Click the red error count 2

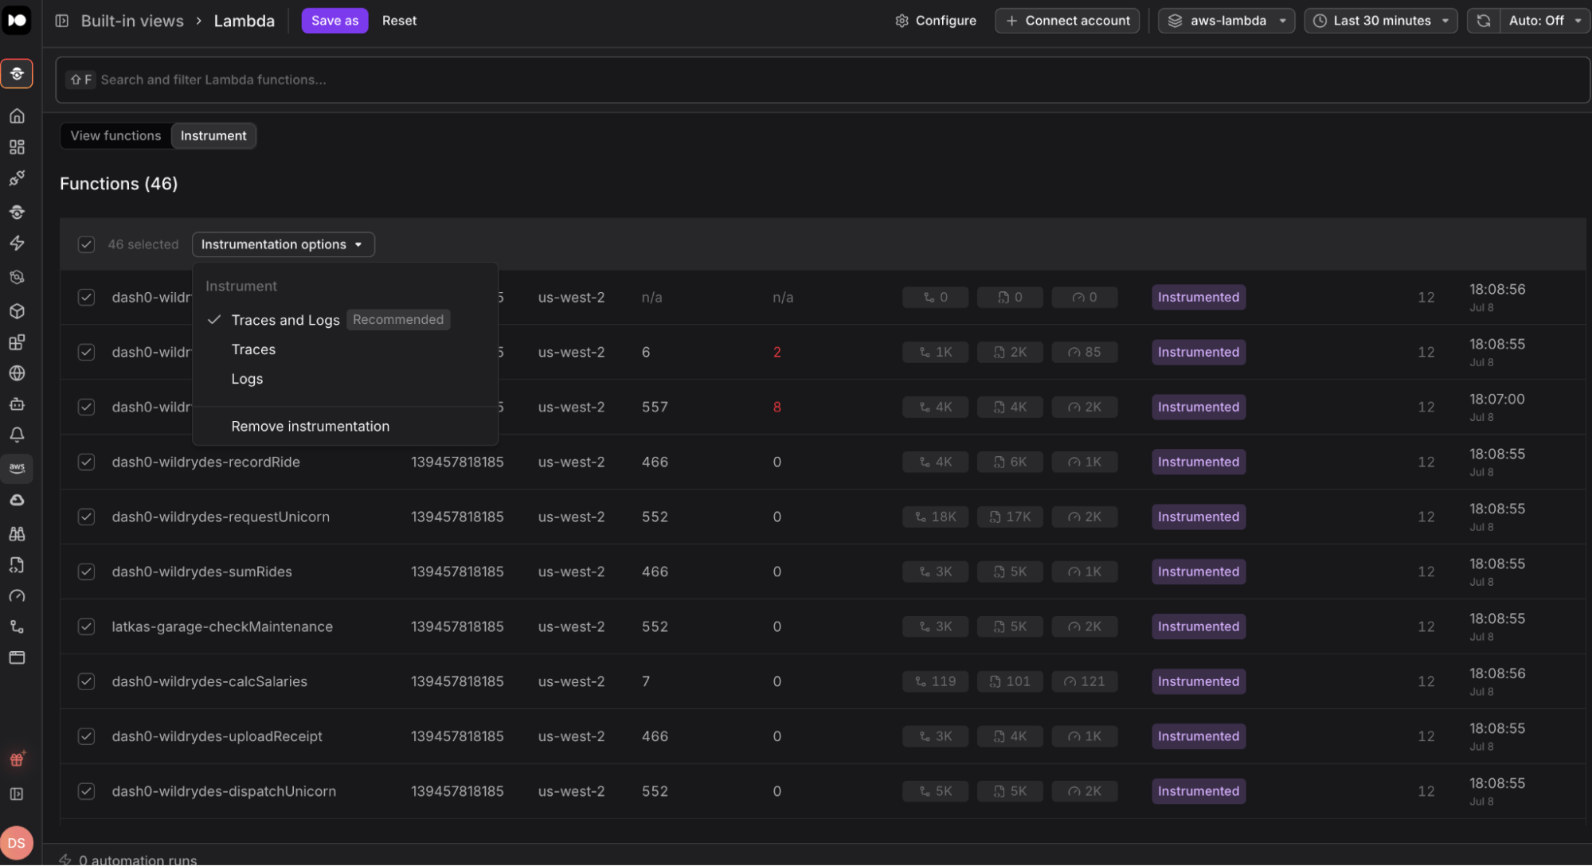(776, 352)
